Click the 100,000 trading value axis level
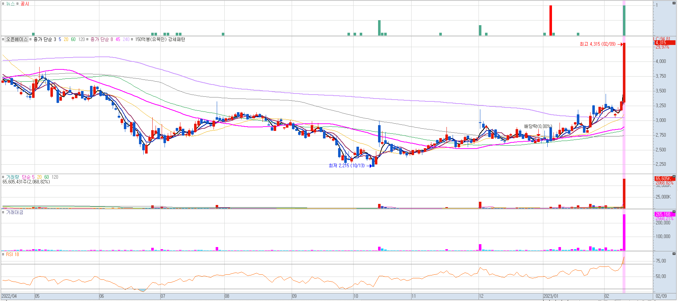Screen dimensions: 678x301 click(x=663, y=237)
